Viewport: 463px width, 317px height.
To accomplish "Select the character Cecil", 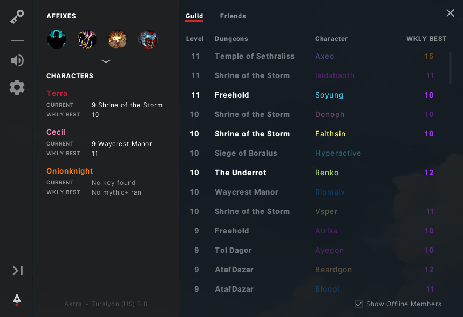I will click(x=56, y=132).
